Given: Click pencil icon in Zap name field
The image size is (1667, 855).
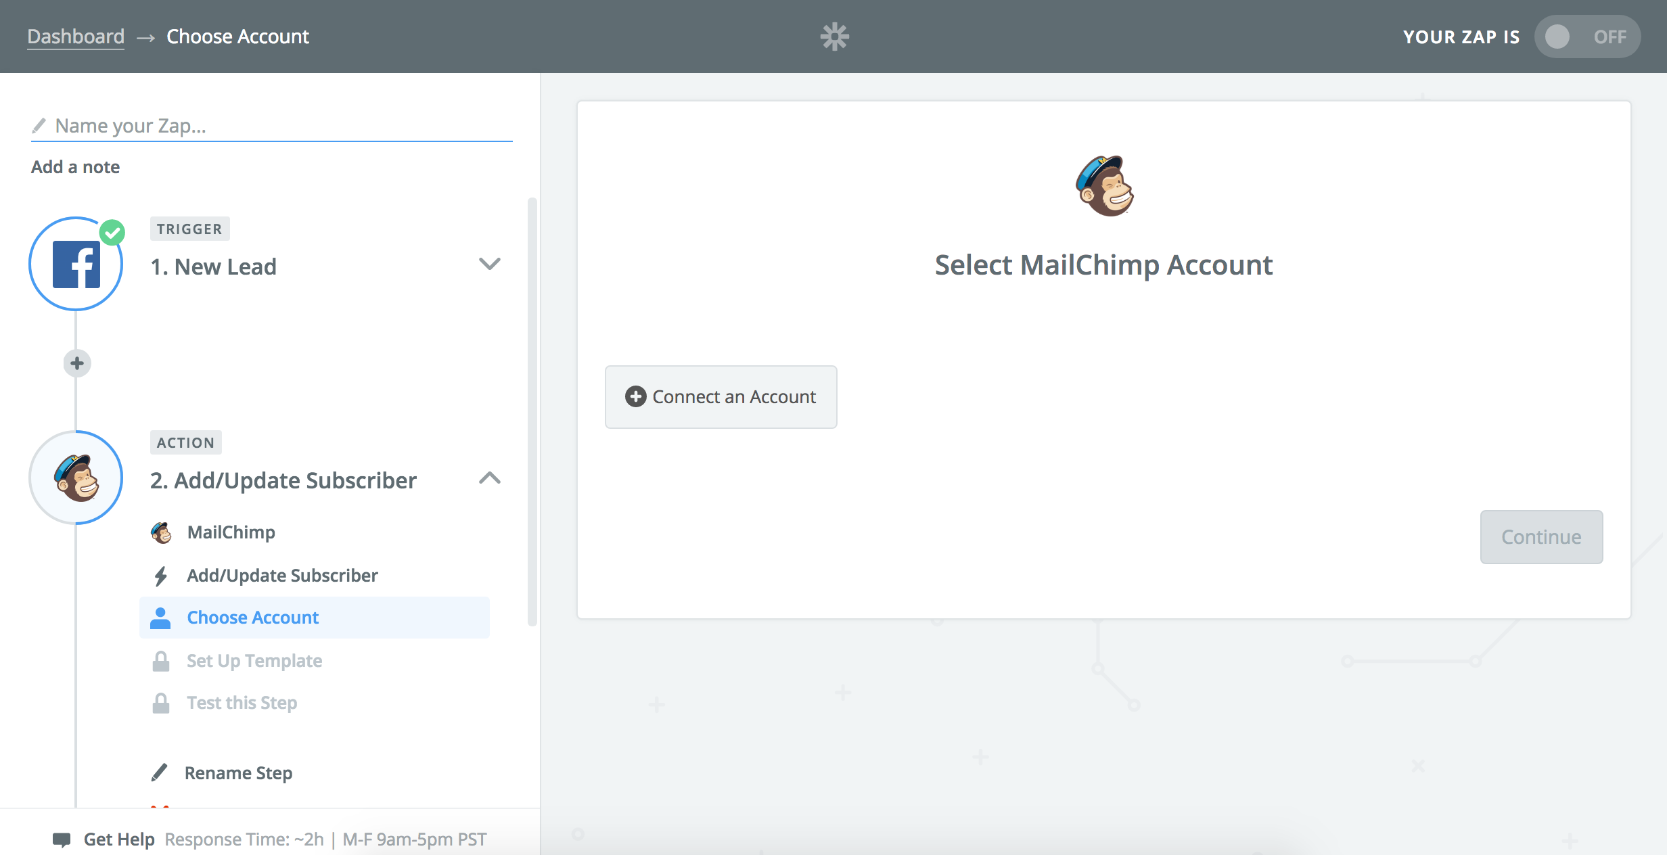Looking at the screenshot, I should pyautogui.click(x=39, y=126).
